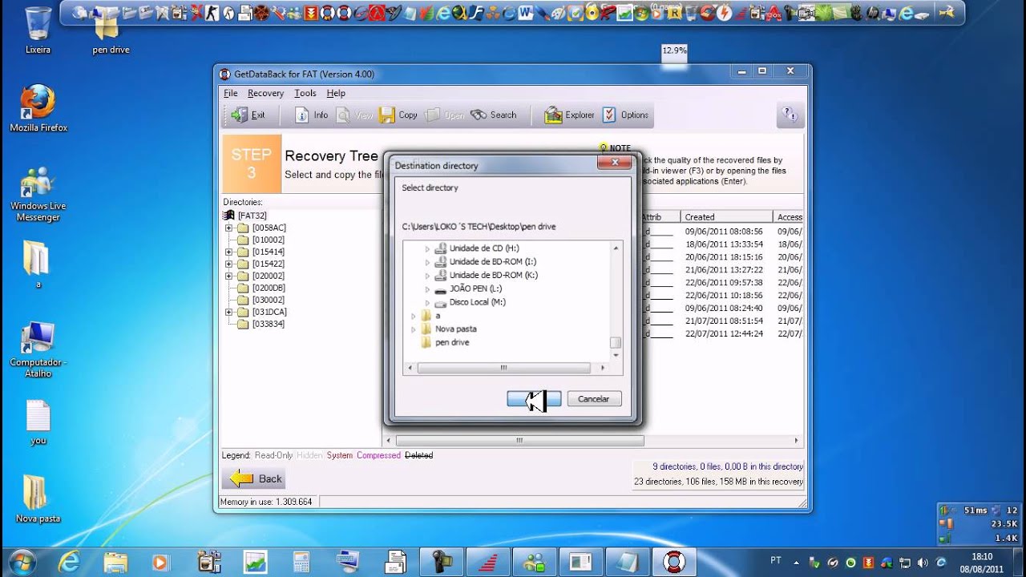This screenshot has height=577, width=1026.
Task: Expand the [015422] directory
Action: coord(228,264)
